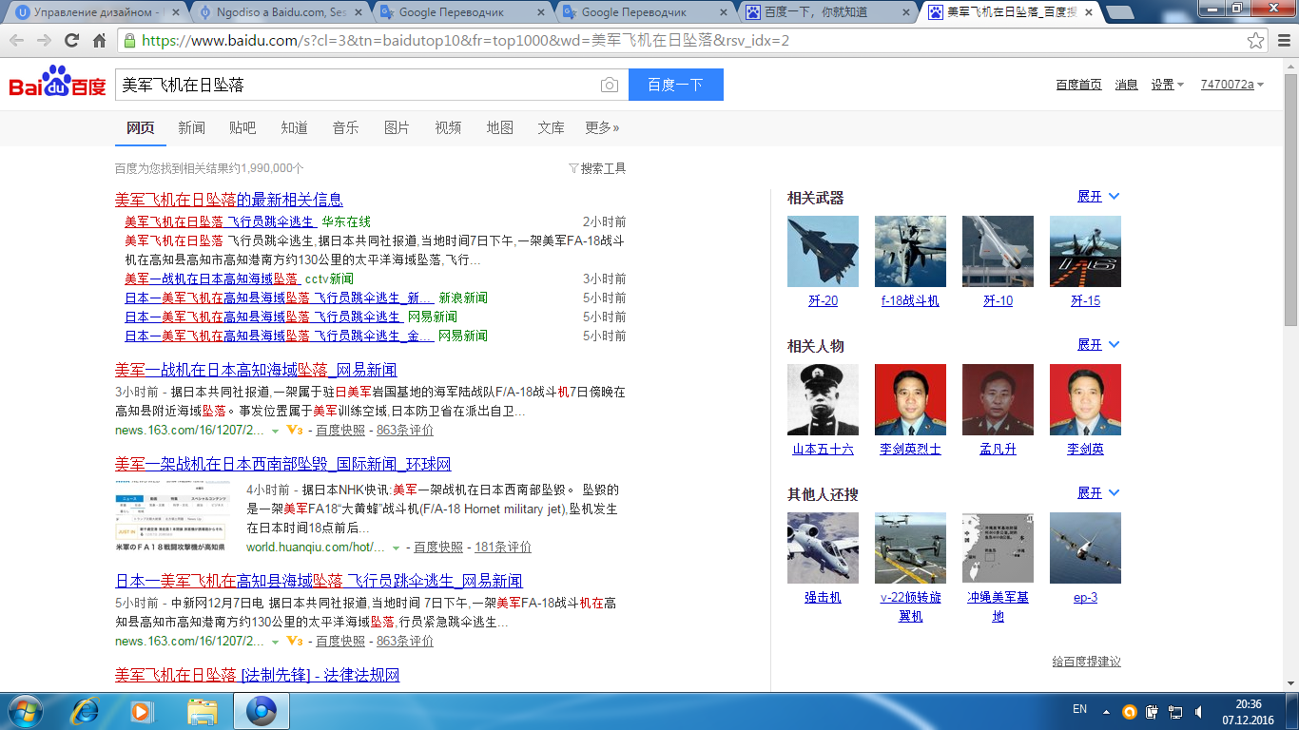The image size is (1299, 730).
Task: Click the 消息 link
Action: tap(1126, 85)
